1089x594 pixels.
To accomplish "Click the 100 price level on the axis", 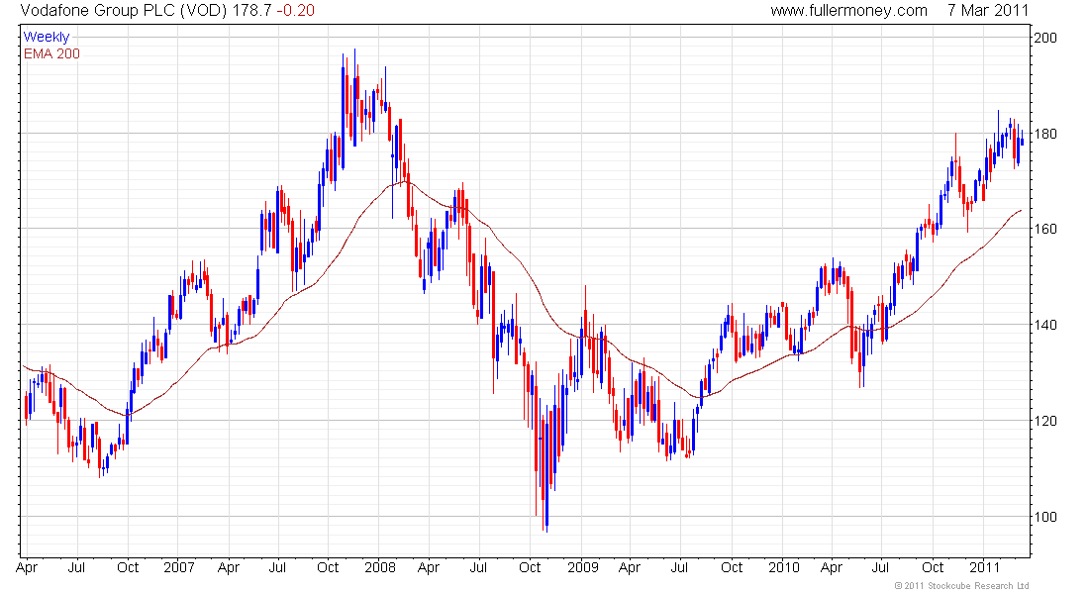I will tap(1047, 517).
